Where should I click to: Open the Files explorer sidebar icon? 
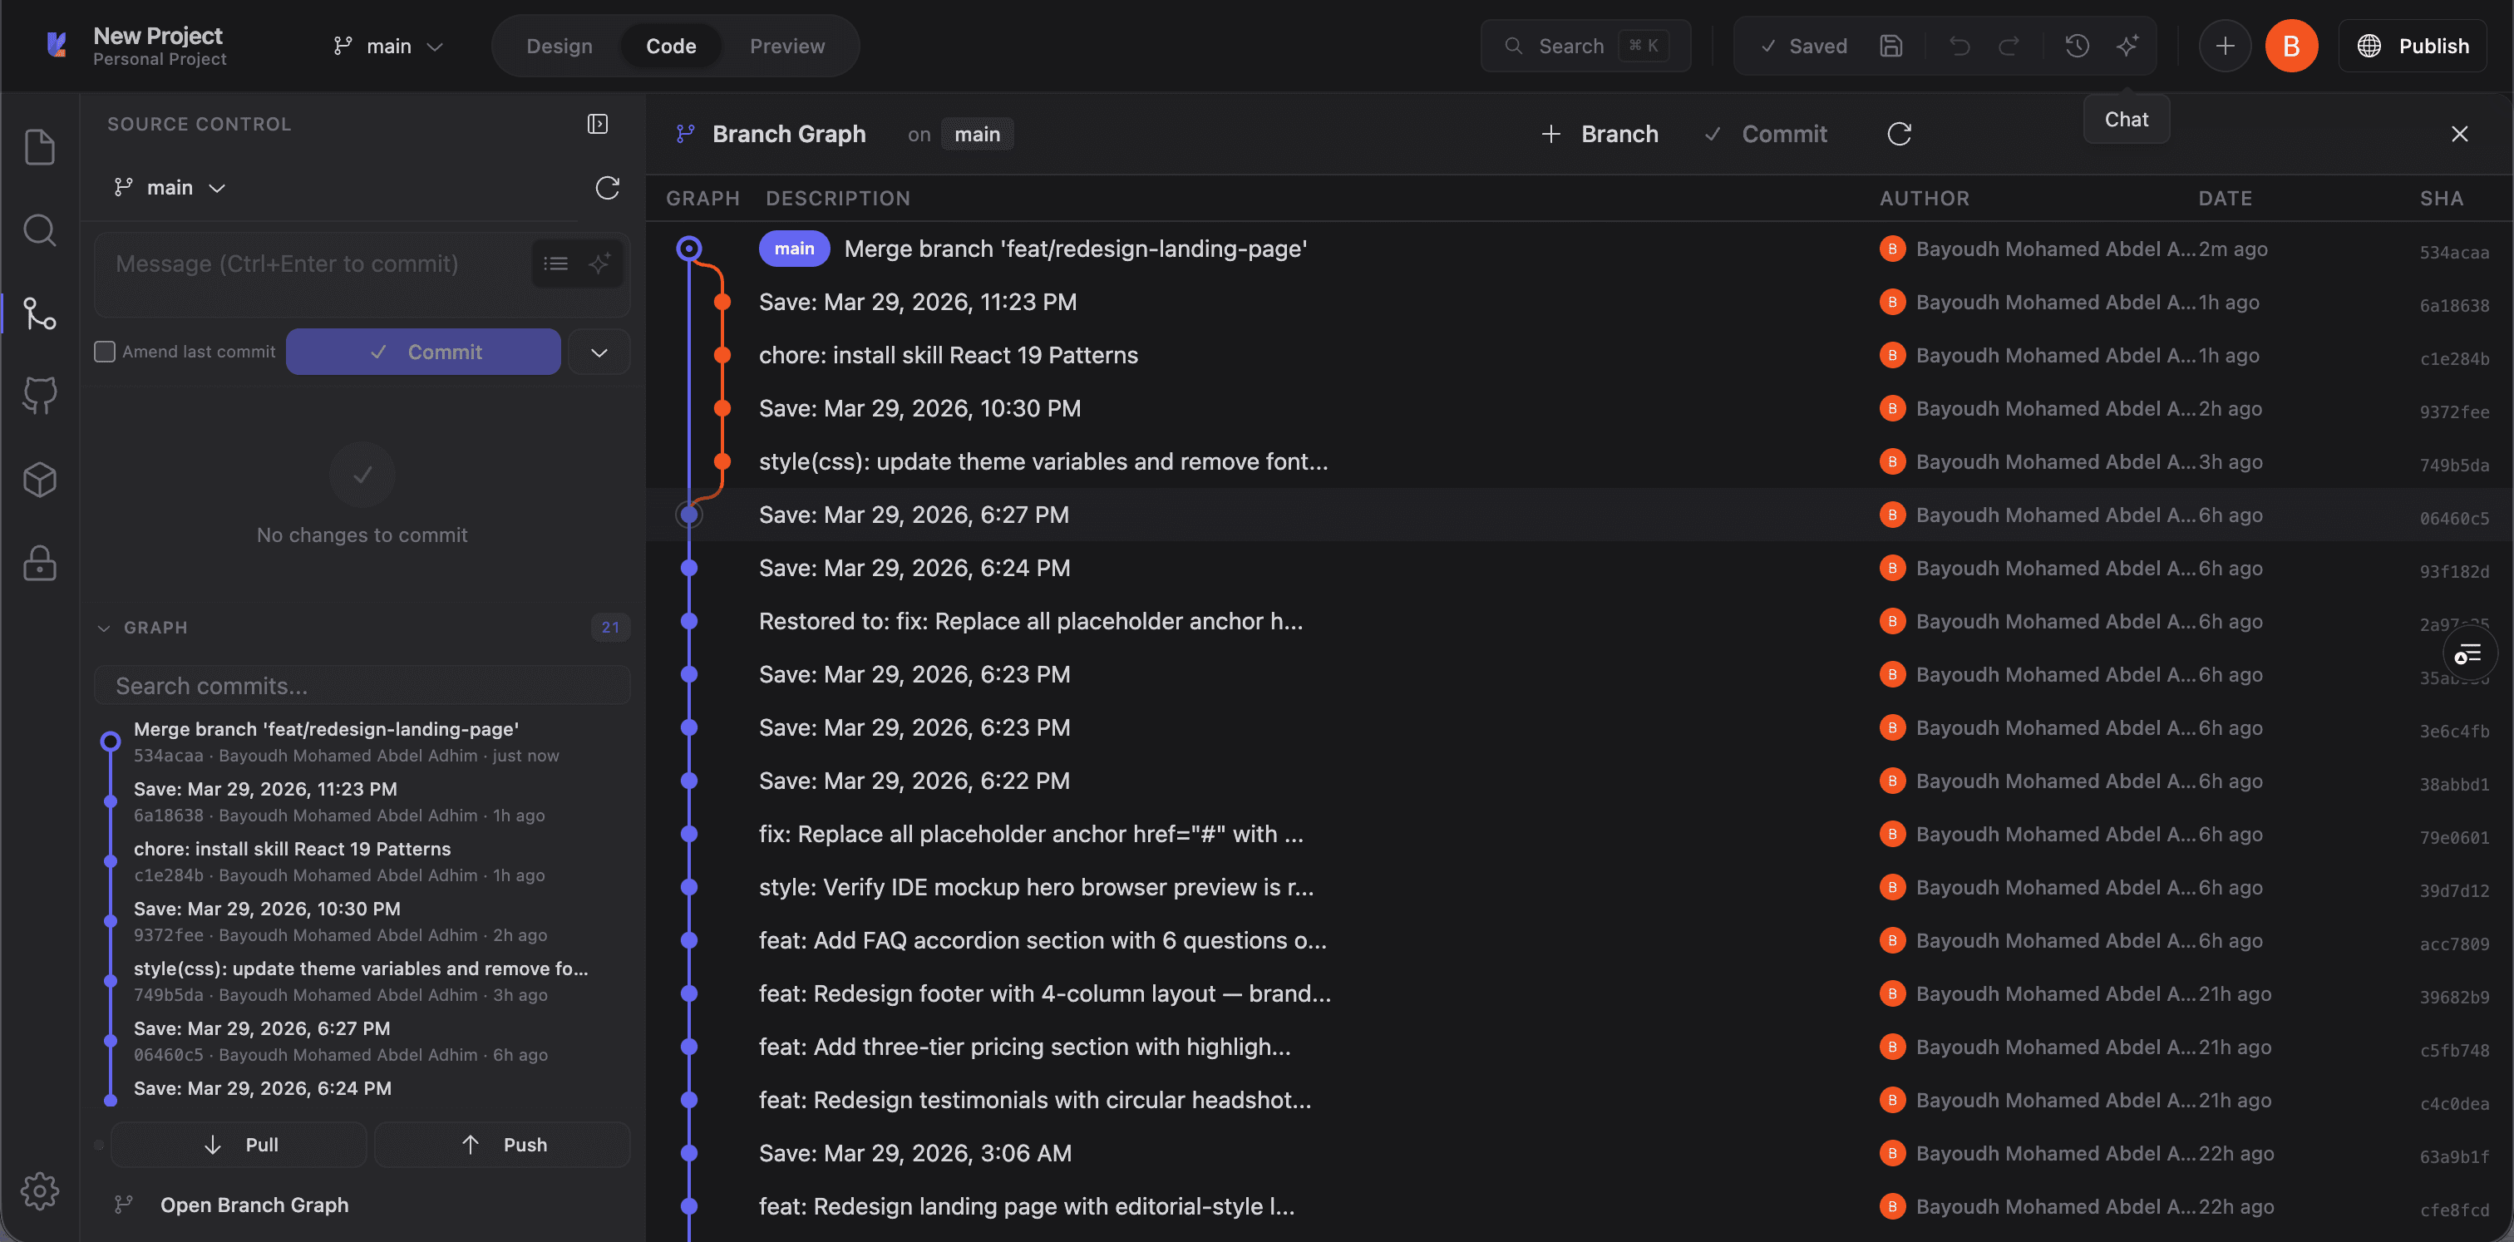[x=39, y=146]
